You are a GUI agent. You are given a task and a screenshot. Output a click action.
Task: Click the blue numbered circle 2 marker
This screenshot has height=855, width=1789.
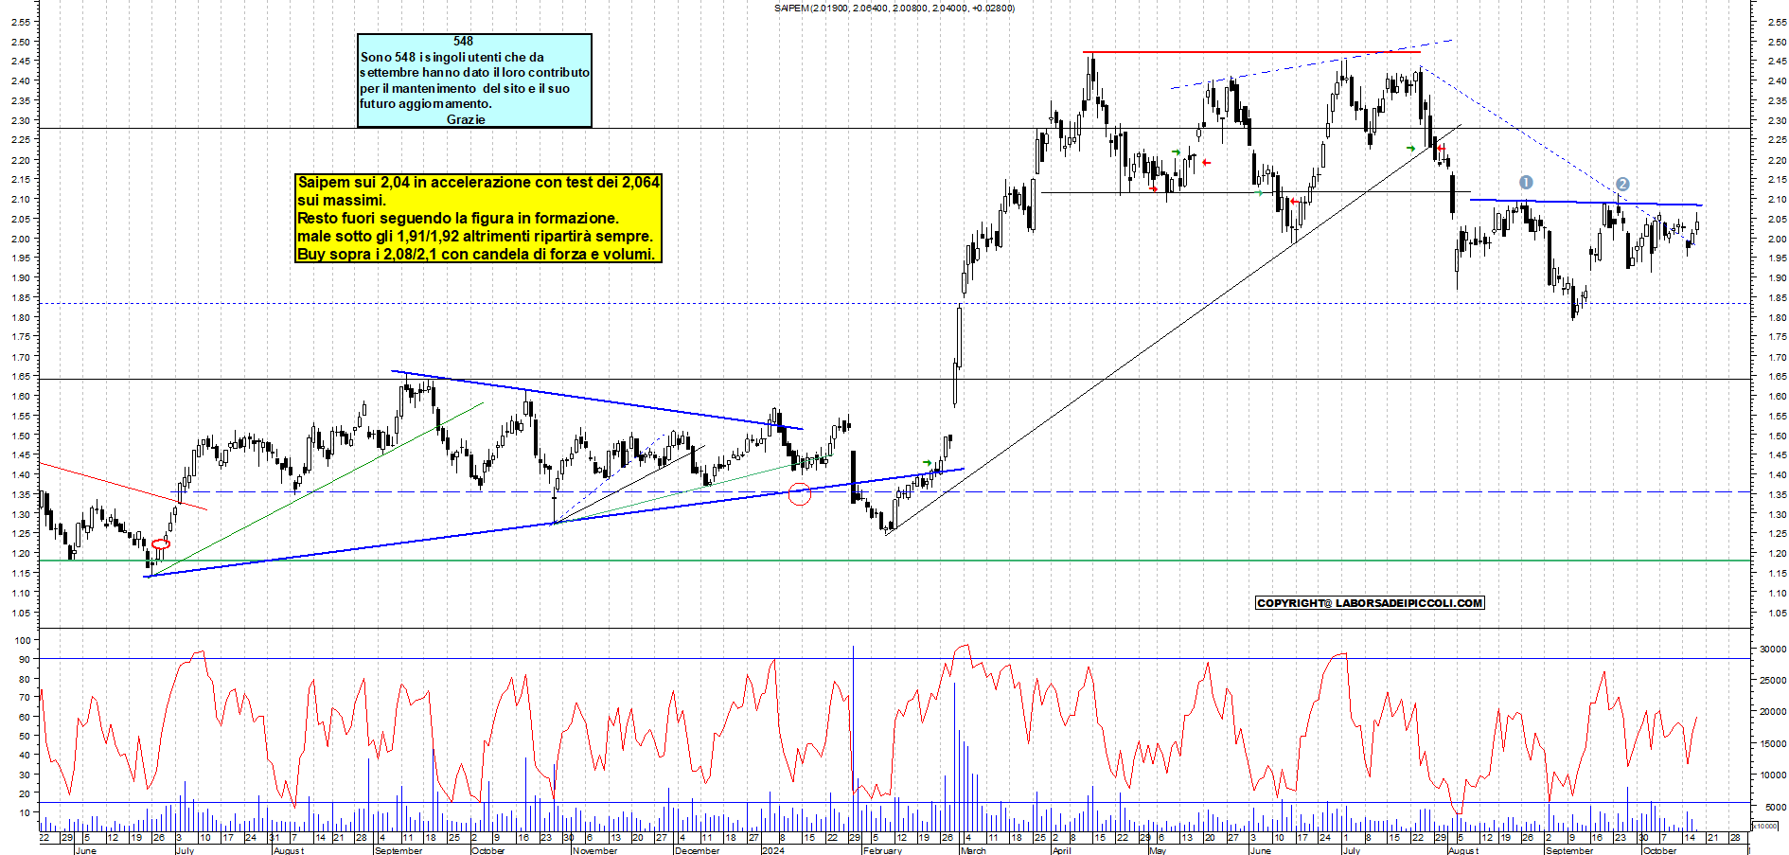(x=1622, y=185)
